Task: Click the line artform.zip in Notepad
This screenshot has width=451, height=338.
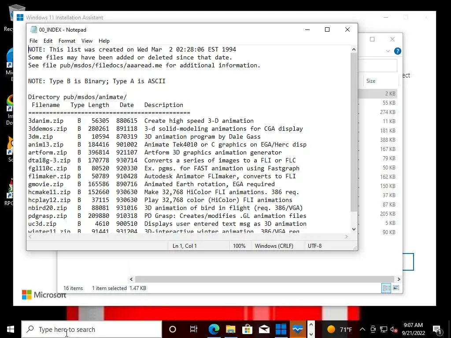Action: pyautogui.click(x=155, y=152)
